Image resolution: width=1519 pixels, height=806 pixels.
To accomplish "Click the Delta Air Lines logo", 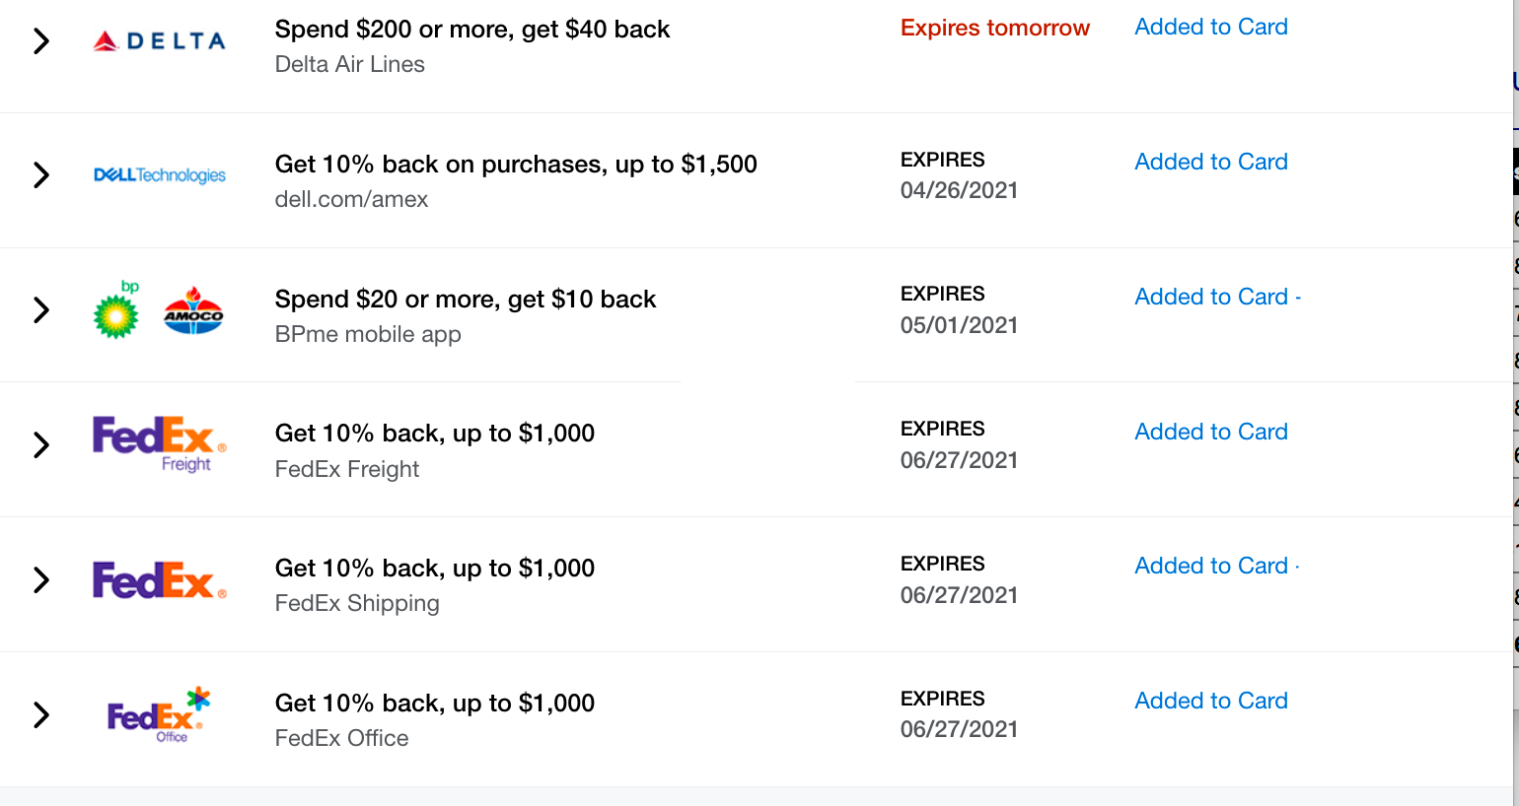I will point(159,41).
